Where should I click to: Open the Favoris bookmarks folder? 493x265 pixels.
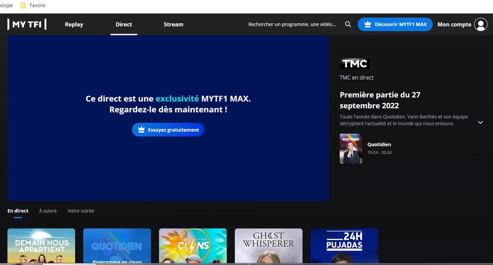coord(33,5)
